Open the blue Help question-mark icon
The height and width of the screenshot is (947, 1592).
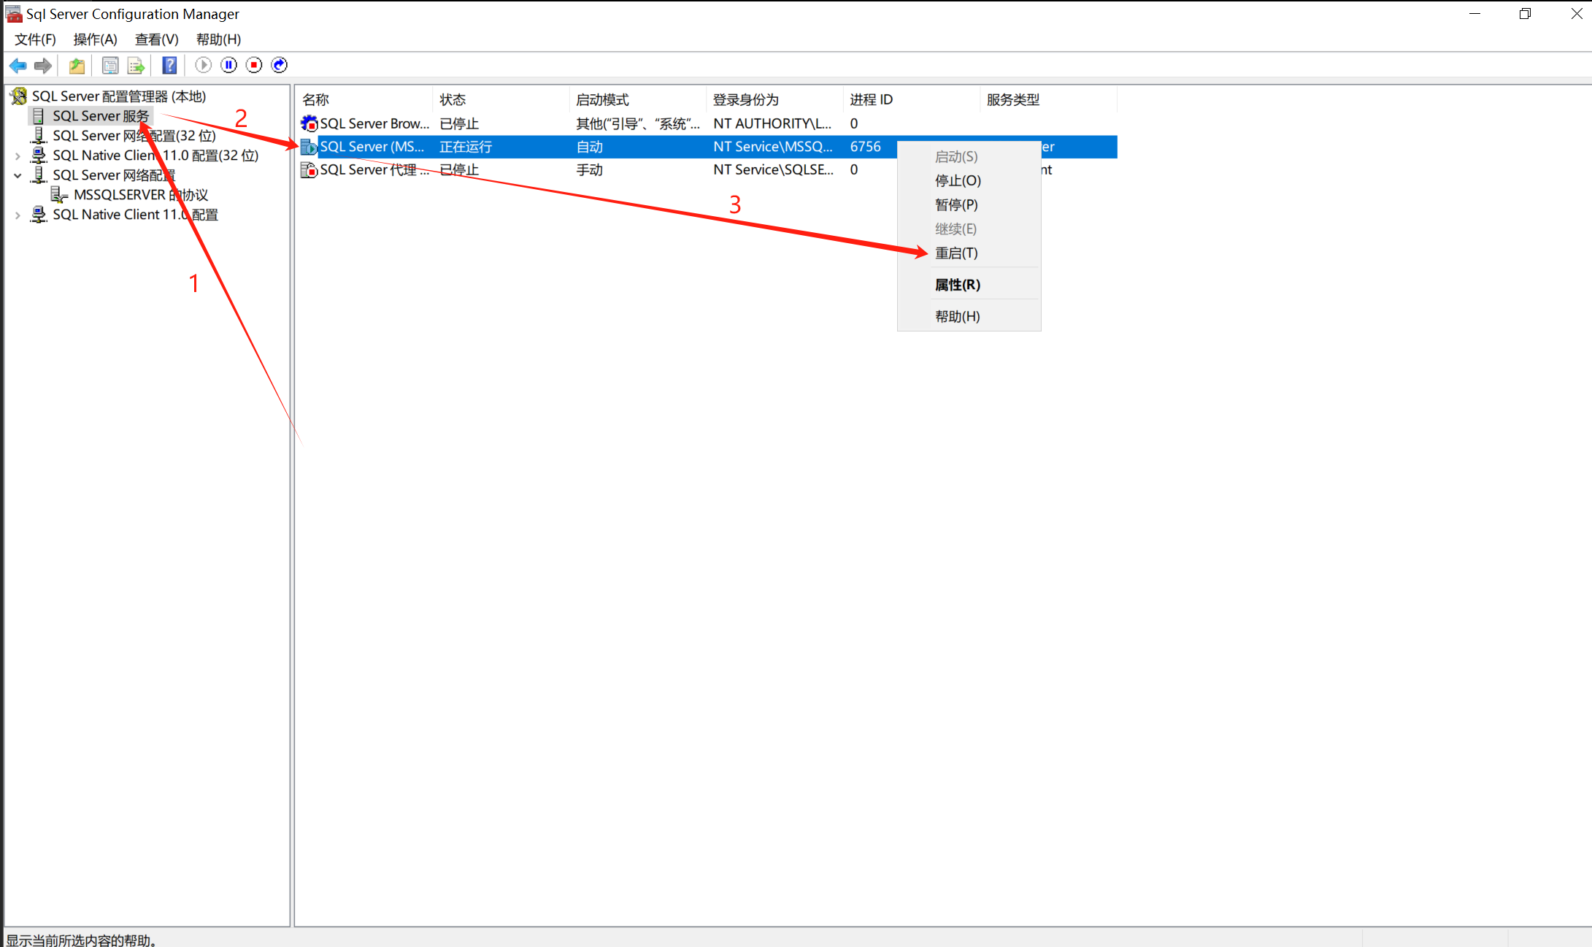pyautogui.click(x=169, y=66)
